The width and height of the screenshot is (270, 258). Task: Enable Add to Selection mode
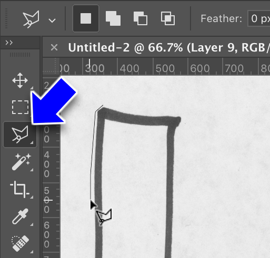(x=113, y=18)
